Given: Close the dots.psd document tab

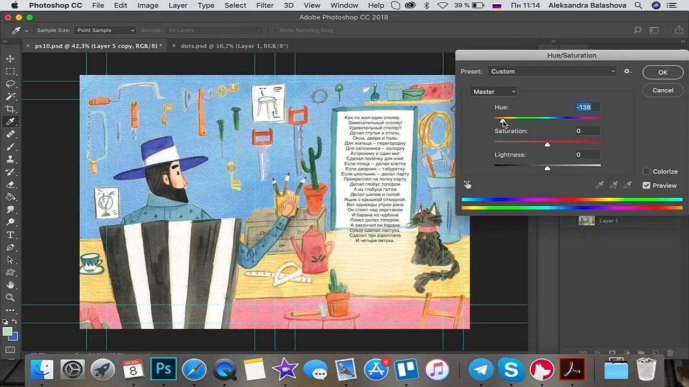Looking at the screenshot, I should point(173,46).
